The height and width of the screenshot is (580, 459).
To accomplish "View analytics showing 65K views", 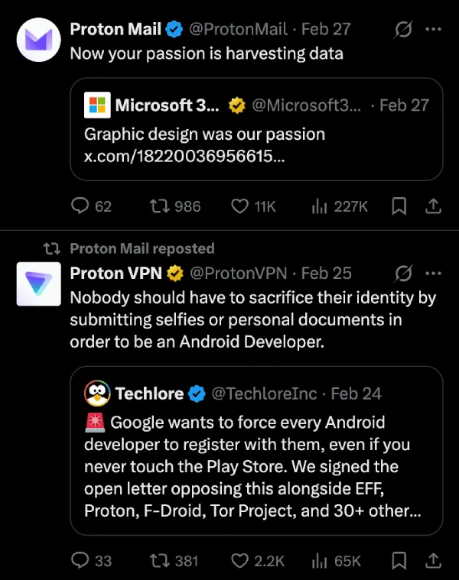I will point(320,561).
